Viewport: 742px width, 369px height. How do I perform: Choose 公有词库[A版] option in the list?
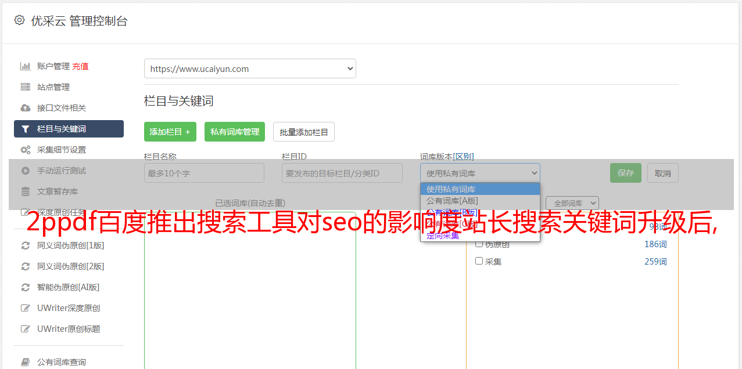pyautogui.click(x=480, y=201)
